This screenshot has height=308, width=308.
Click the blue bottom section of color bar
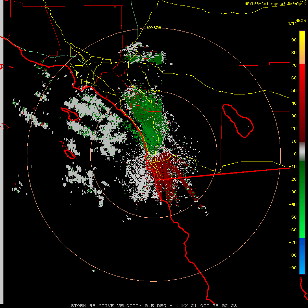pos(302,256)
